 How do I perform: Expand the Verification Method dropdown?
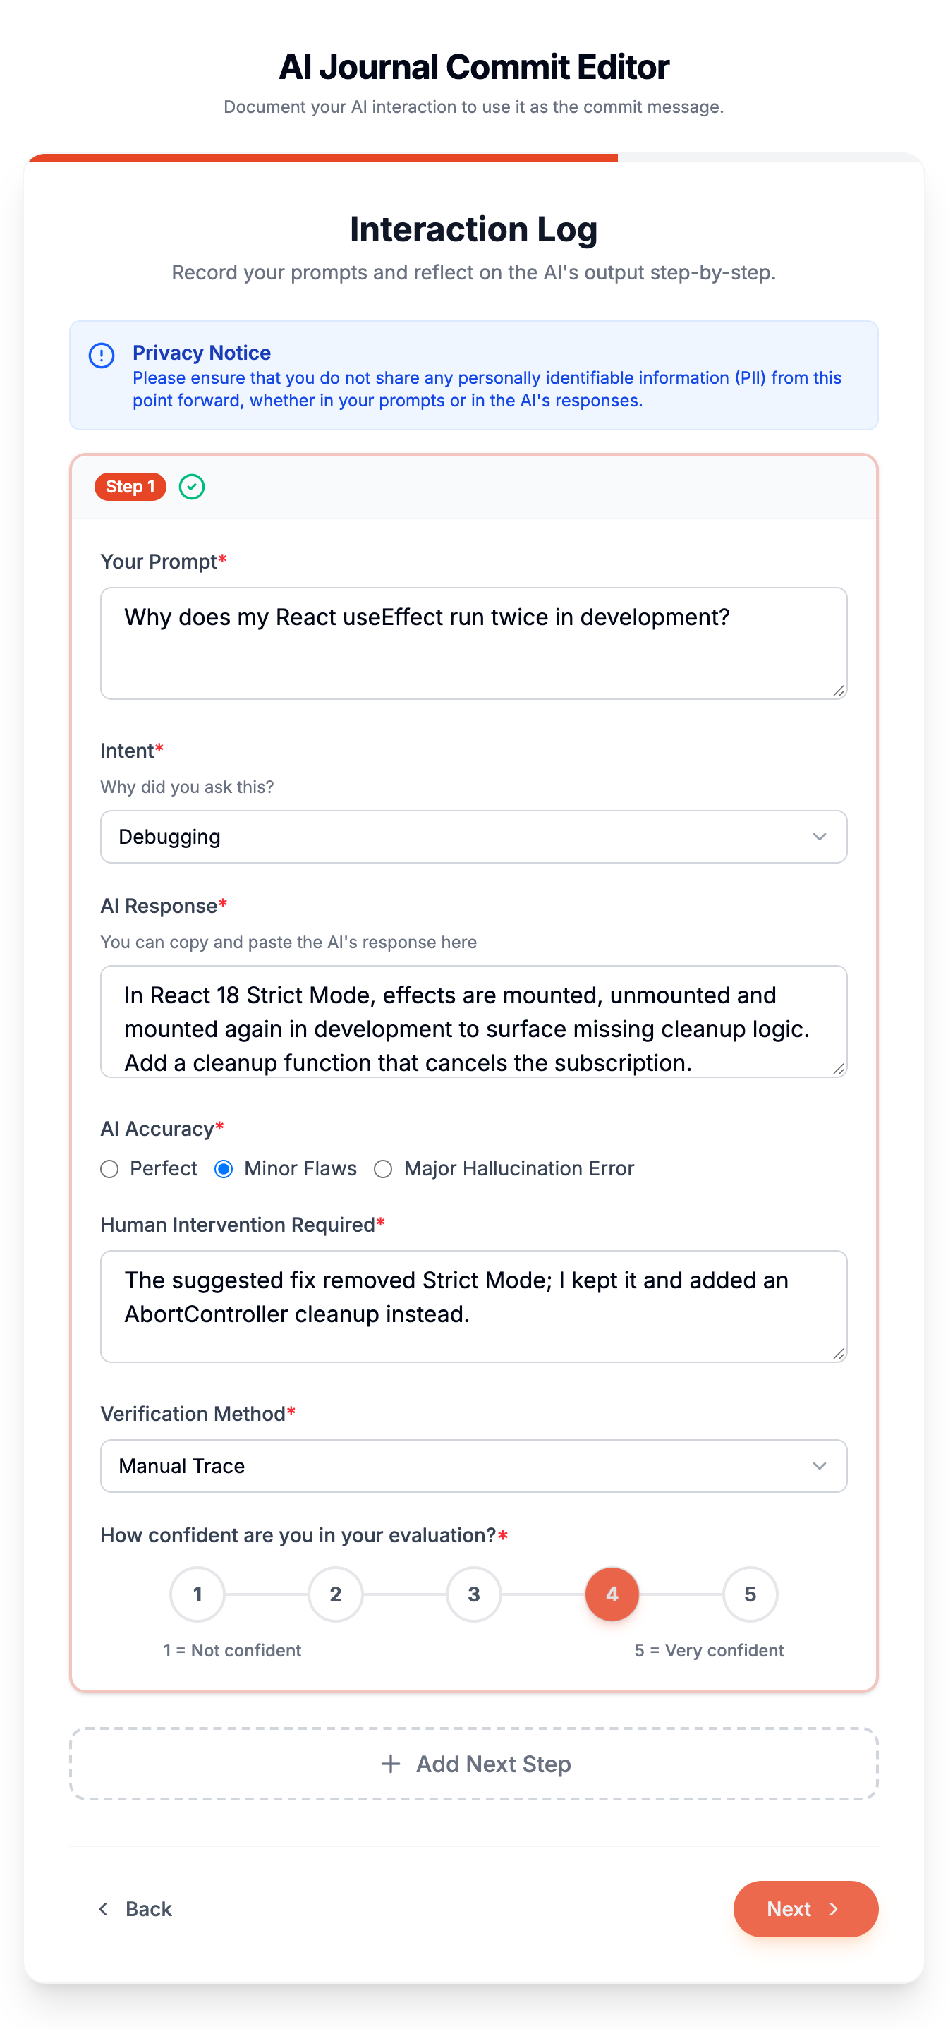474,1466
